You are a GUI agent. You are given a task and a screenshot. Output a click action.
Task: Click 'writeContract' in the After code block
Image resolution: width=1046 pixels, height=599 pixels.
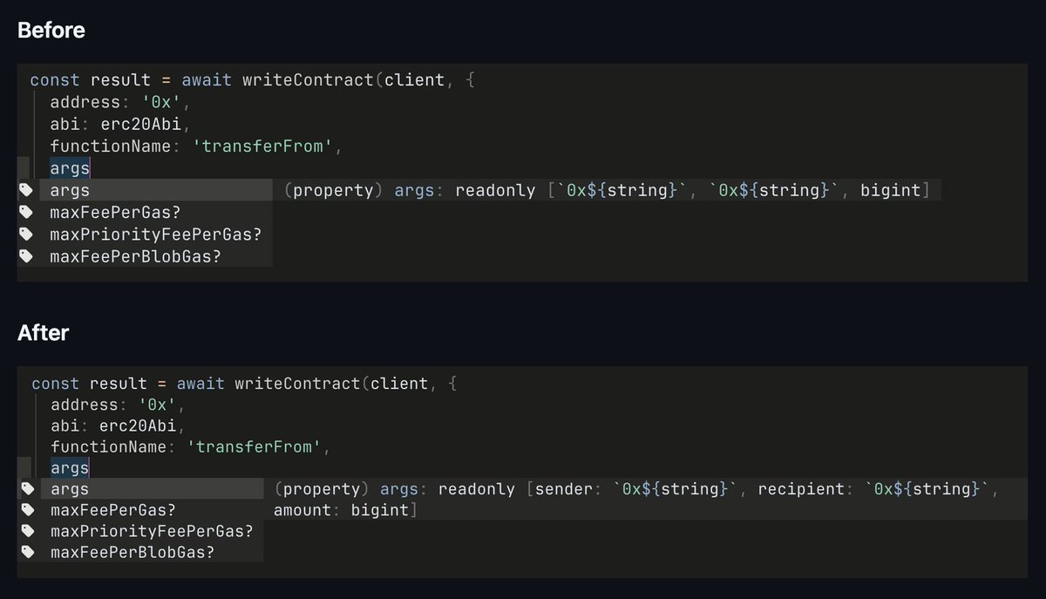(297, 384)
